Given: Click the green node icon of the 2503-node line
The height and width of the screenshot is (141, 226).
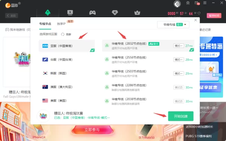Looking at the screenshot, I should coord(107,73).
